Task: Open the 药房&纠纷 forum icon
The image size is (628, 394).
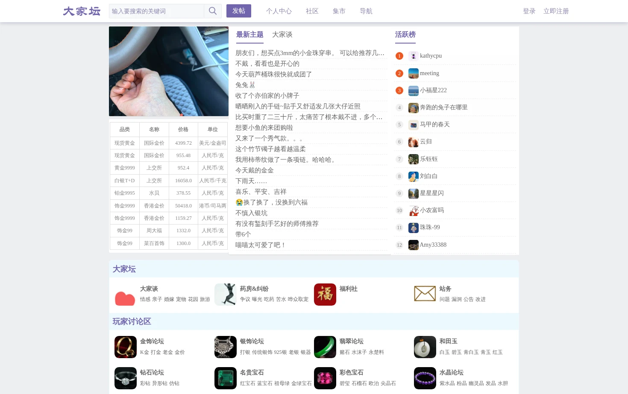Action: point(225,295)
